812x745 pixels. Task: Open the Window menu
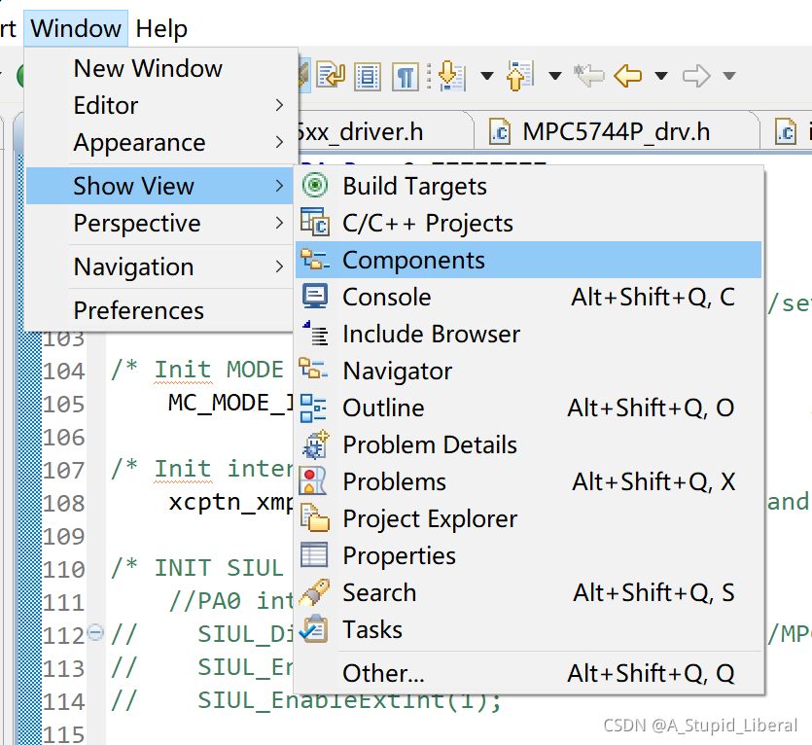76,28
